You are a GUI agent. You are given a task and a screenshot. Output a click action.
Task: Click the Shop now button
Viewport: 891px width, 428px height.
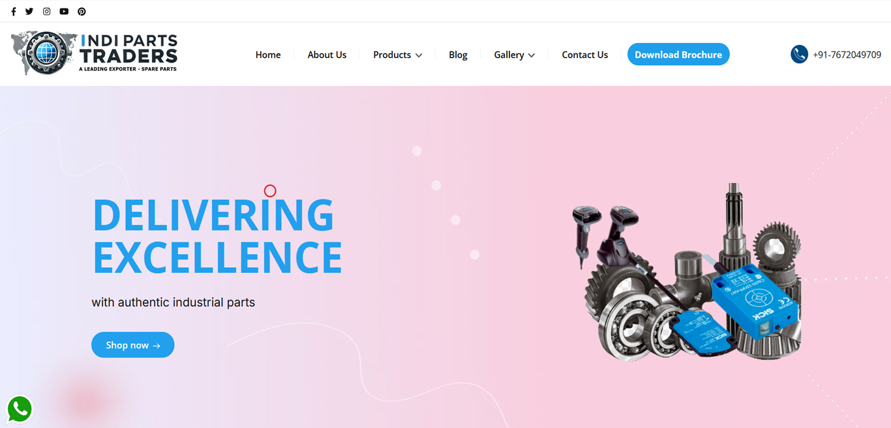pos(133,345)
